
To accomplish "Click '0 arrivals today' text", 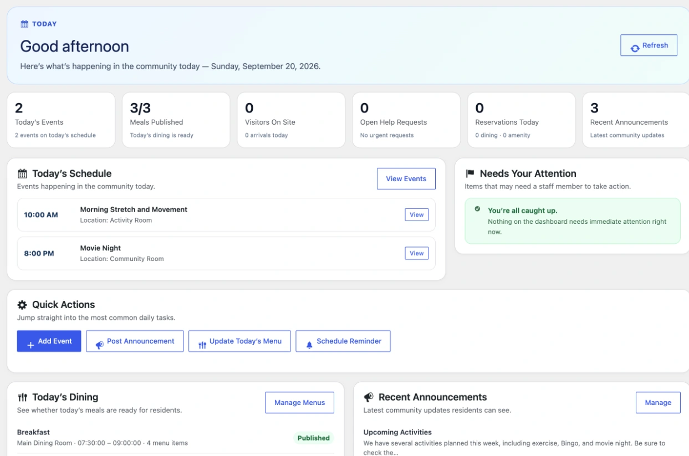I will click(267, 135).
